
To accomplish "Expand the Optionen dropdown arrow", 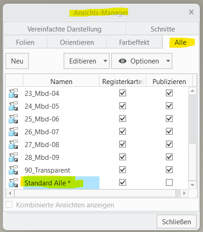I will [x=168, y=61].
